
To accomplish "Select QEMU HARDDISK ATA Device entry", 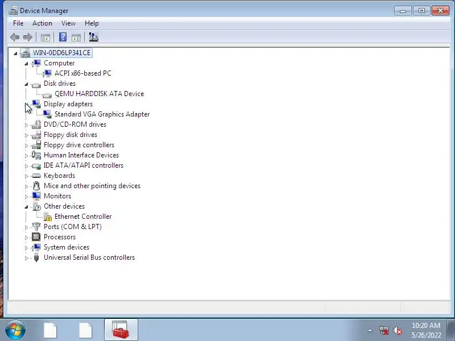I will (x=99, y=94).
